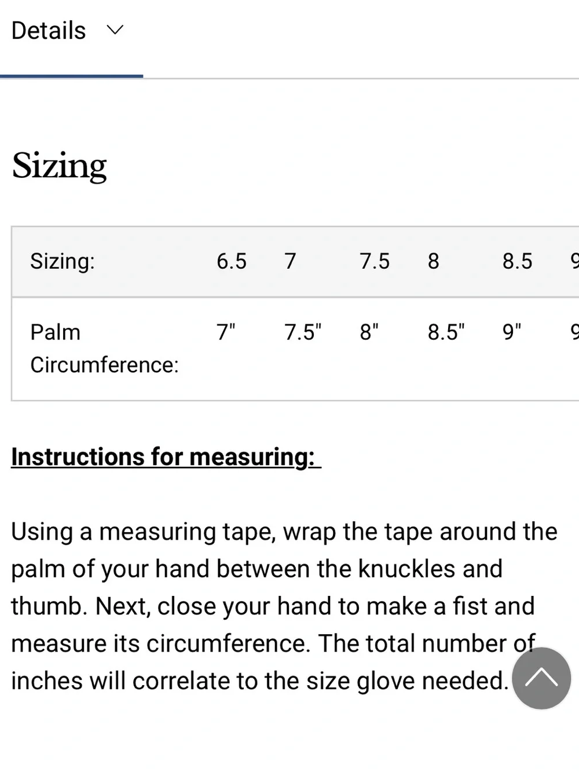Click the blue active tab underline
This screenshot has height=772, width=579.
pos(71,76)
